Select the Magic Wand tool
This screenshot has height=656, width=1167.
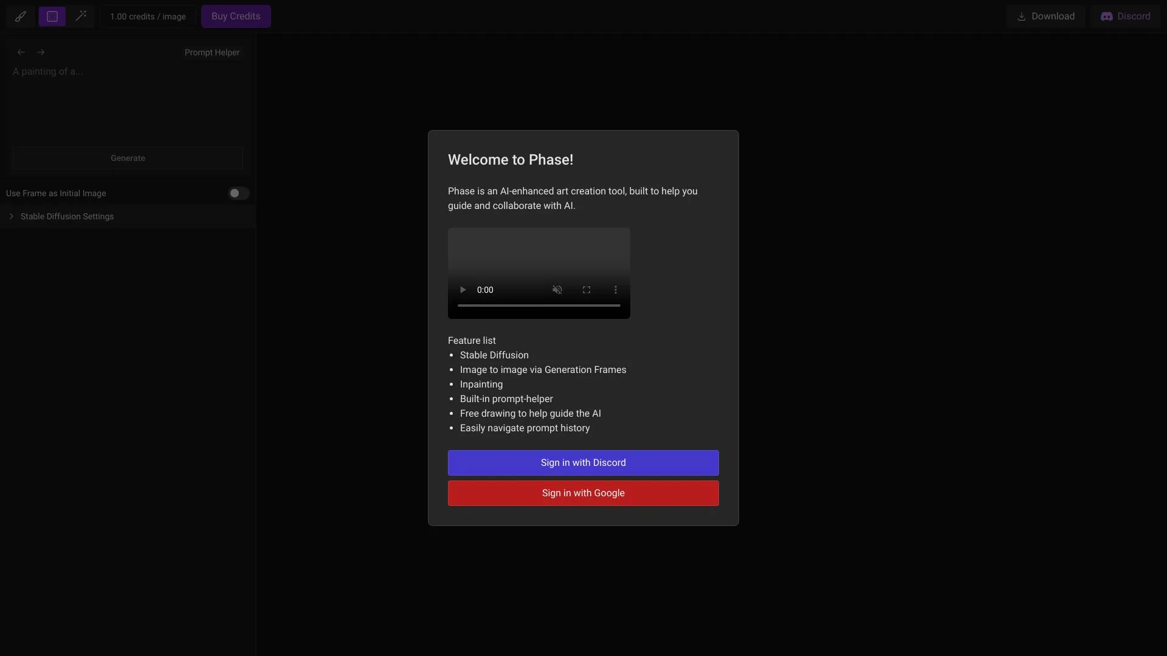(x=82, y=16)
